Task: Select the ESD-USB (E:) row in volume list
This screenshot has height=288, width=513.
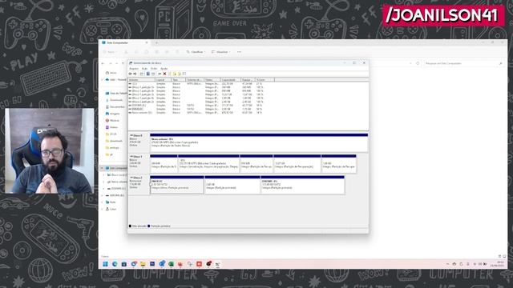Action: coord(201,106)
